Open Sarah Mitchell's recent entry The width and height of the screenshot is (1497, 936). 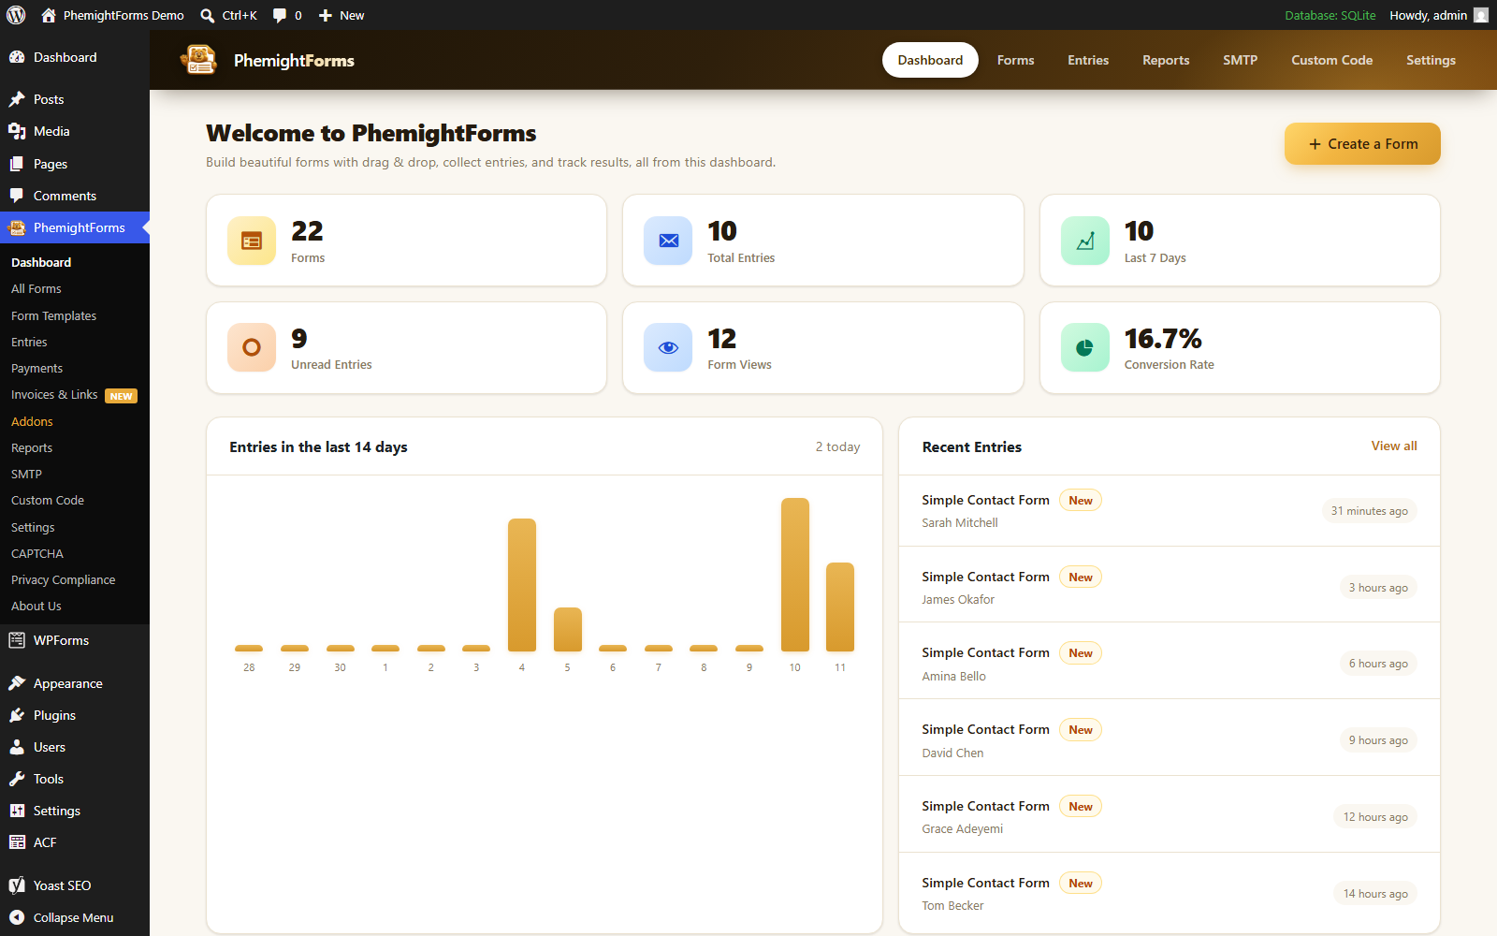click(x=1170, y=511)
